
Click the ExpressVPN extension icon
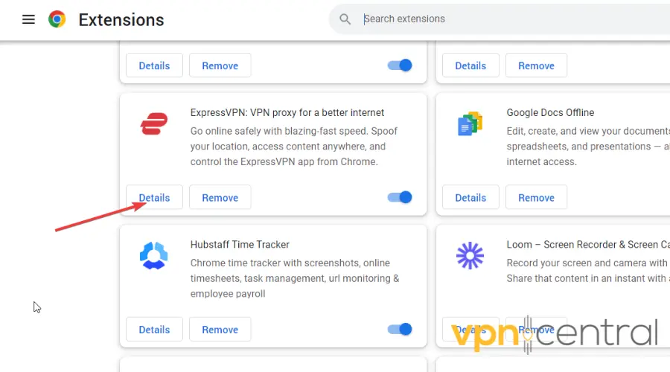(x=154, y=124)
